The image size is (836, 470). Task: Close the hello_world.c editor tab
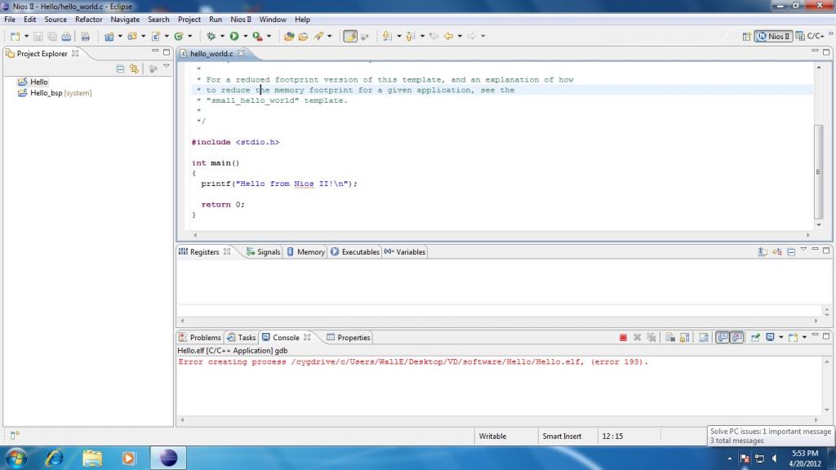(241, 53)
